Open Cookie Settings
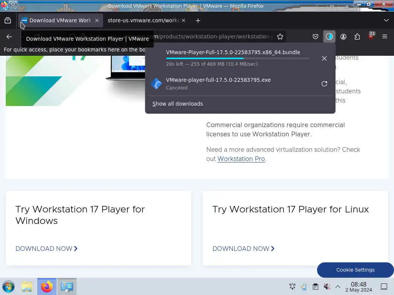This screenshot has width=394, height=295. [x=355, y=270]
